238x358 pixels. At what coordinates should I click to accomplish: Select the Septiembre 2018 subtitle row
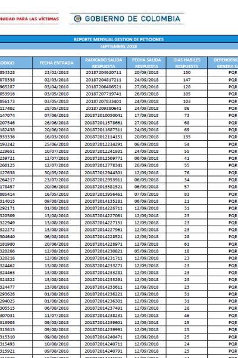coord(119,47)
